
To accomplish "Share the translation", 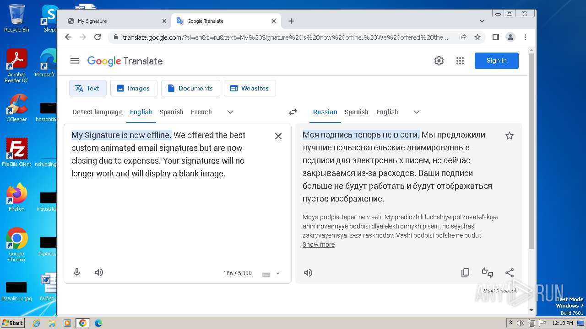I will click(x=510, y=273).
